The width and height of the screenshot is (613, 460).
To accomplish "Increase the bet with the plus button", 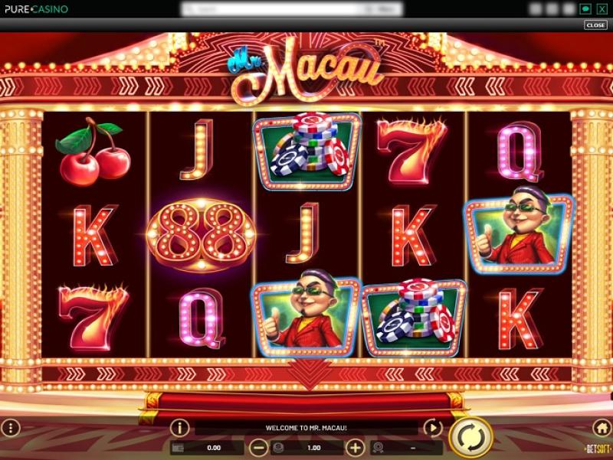I will (x=355, y=448).
